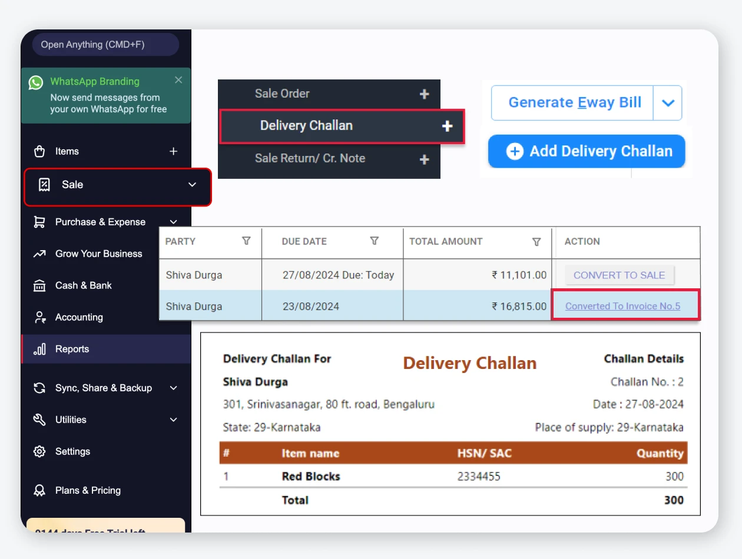Viewport: 742px width, 559px height.
Task: Close the WhatsApp Branding banner
Action: pos(178,80)
